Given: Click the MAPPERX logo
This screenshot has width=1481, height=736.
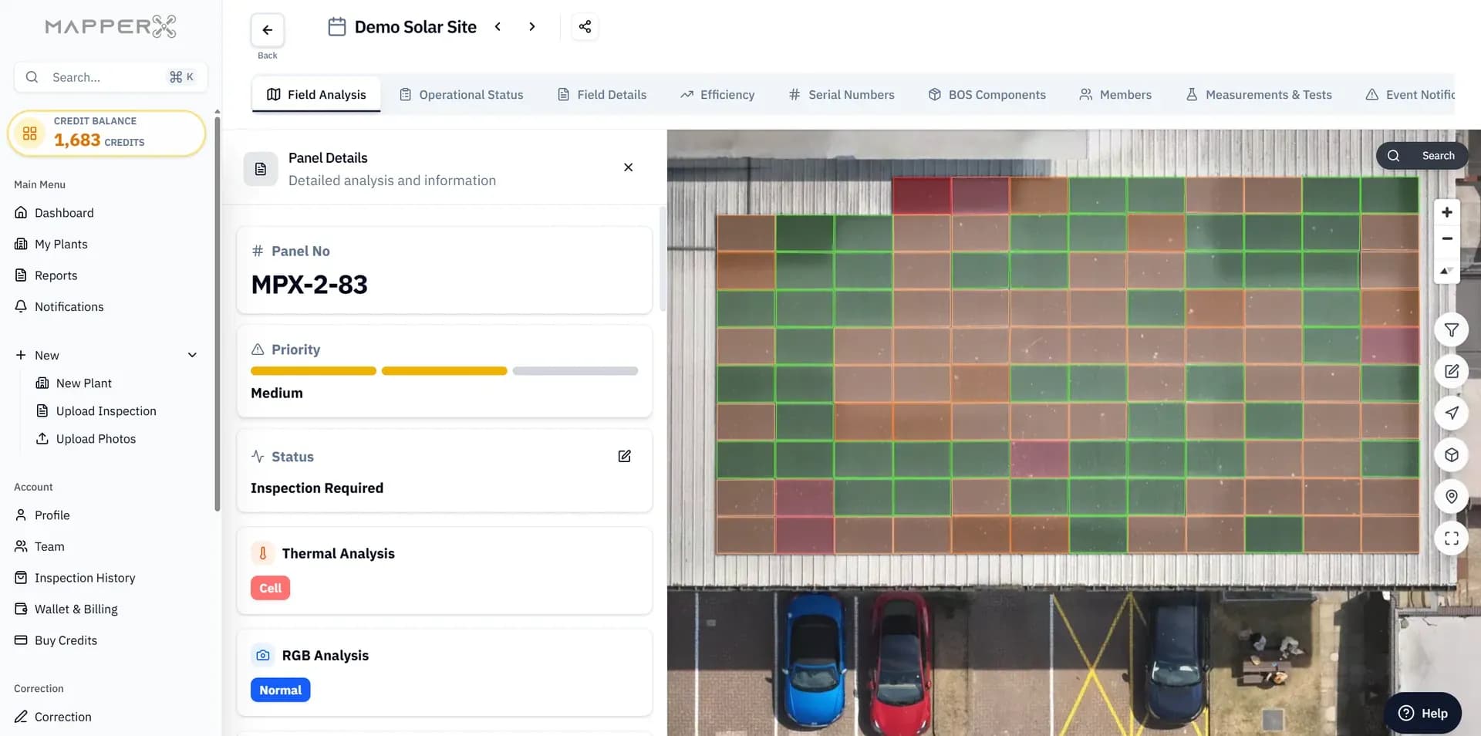Looking at the screenshot, I should pyautogui.click(x=110, y=27).
